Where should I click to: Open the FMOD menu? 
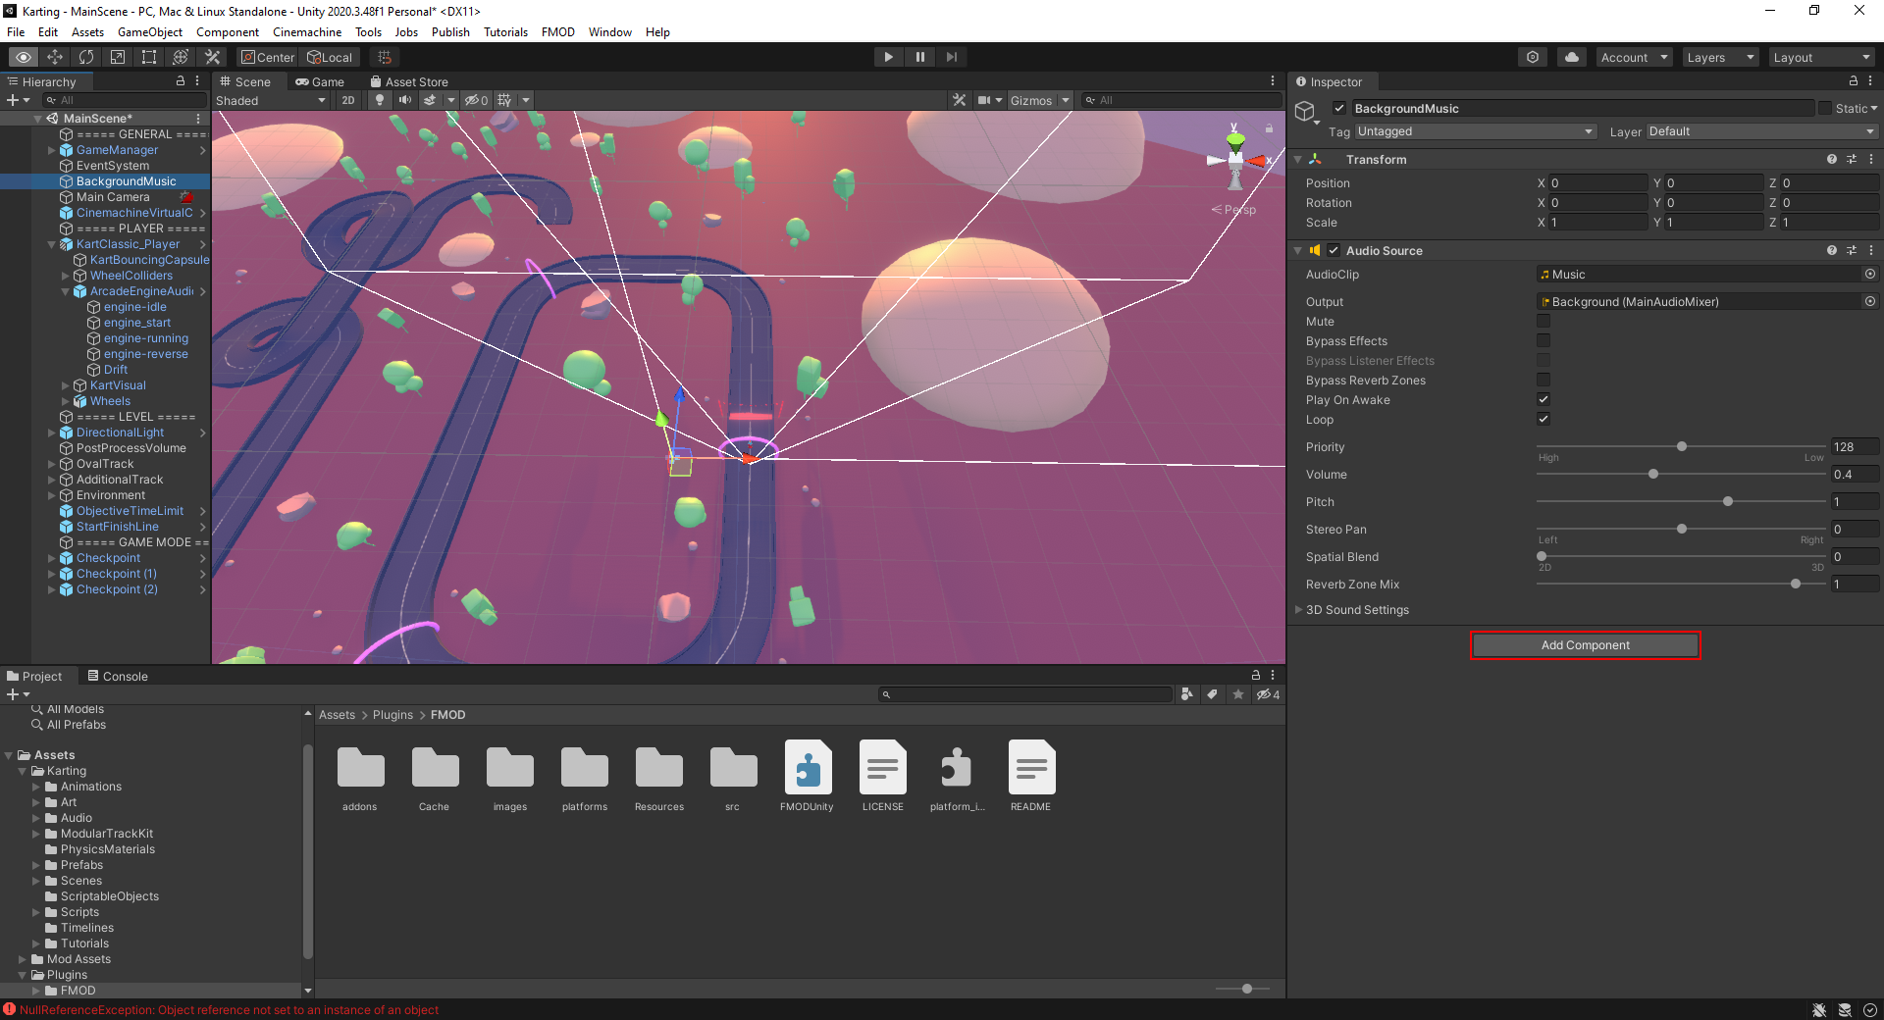557,31
